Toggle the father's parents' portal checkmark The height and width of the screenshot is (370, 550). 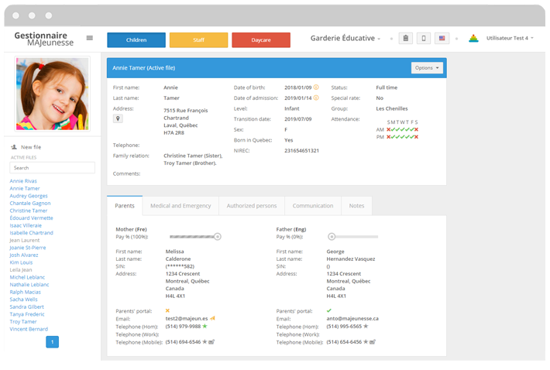(x=328, y=310)
